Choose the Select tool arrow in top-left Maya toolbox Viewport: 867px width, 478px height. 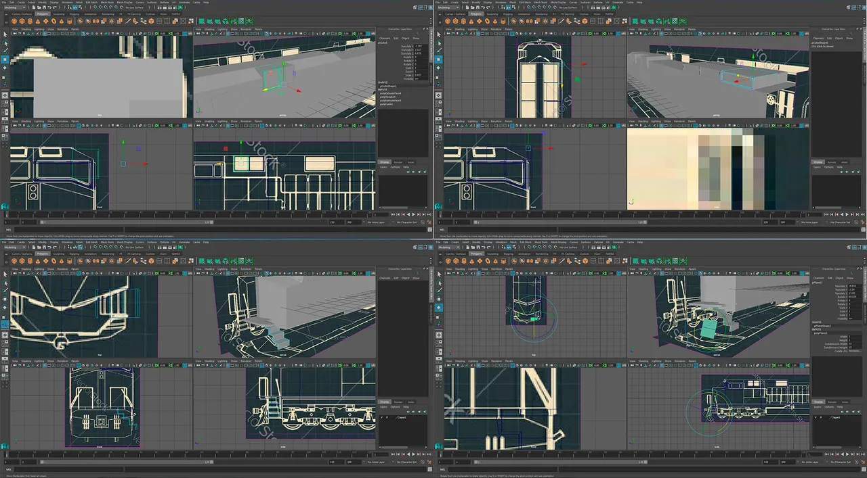[5, 34]
